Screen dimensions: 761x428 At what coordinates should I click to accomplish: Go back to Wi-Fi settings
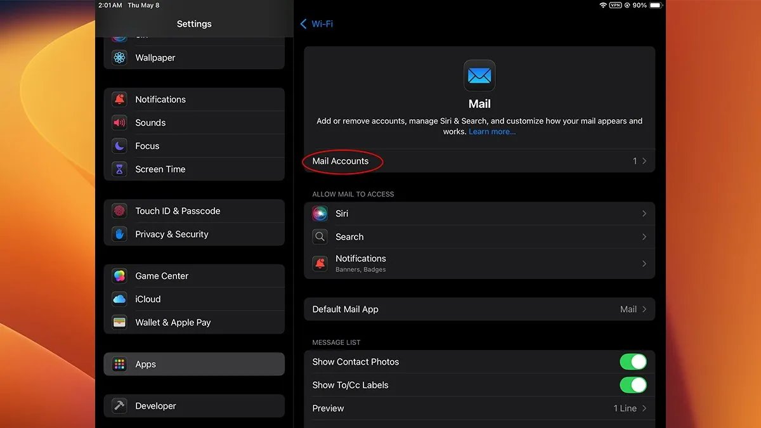click(316, 23)
